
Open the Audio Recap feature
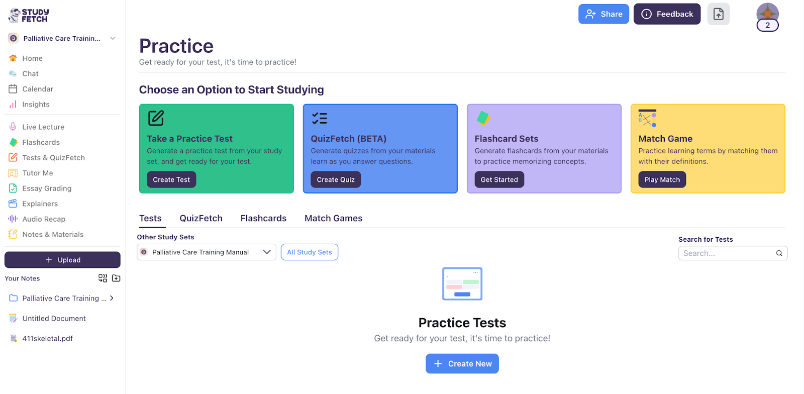point(42,219)
